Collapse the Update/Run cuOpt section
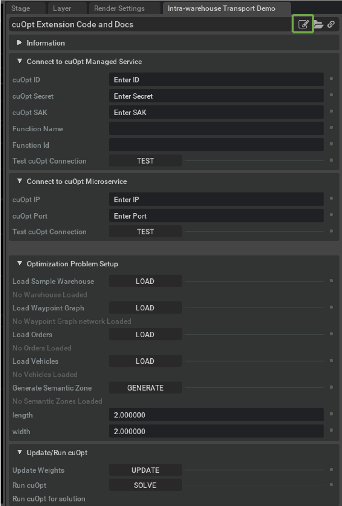The image size is (342, 506). click(19, 452)
